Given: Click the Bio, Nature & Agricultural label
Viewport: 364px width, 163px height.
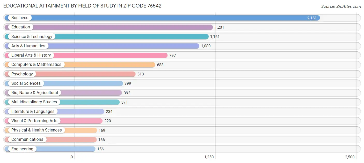Looking at the screenshot, I should click(35, 92).
